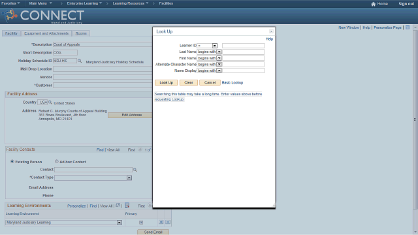Toggle the Primary checkbox for Maryland Judiciary Learning
Screen dimensions: 418x235
141,222
